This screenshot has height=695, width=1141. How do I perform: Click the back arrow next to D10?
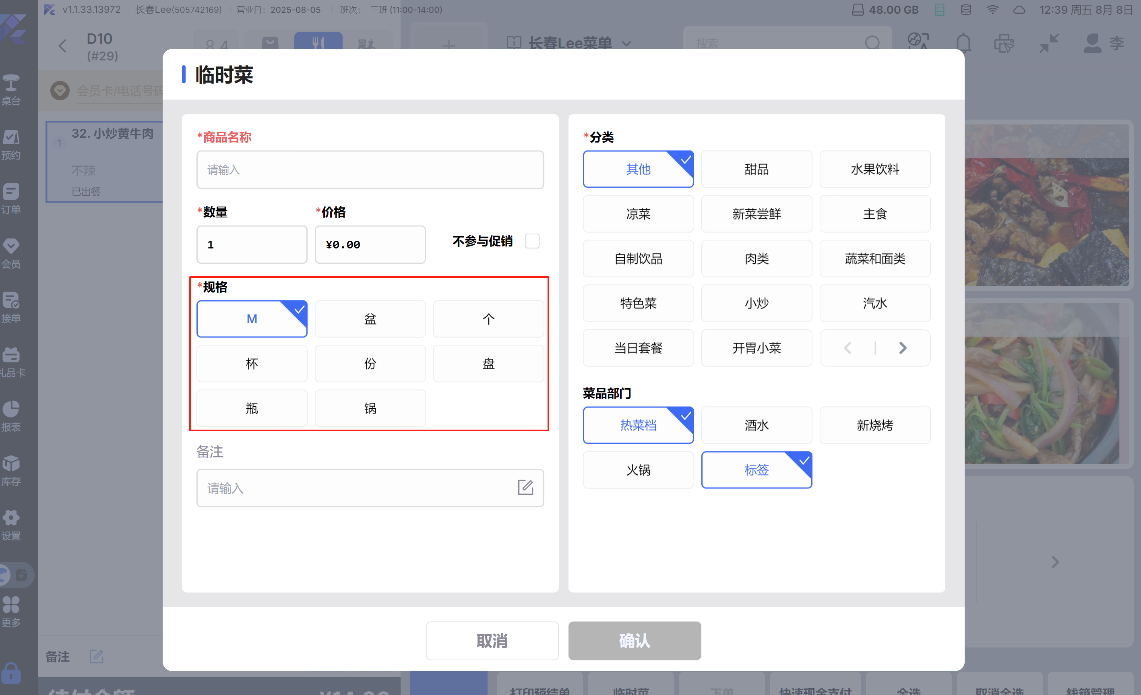point(62,46)
